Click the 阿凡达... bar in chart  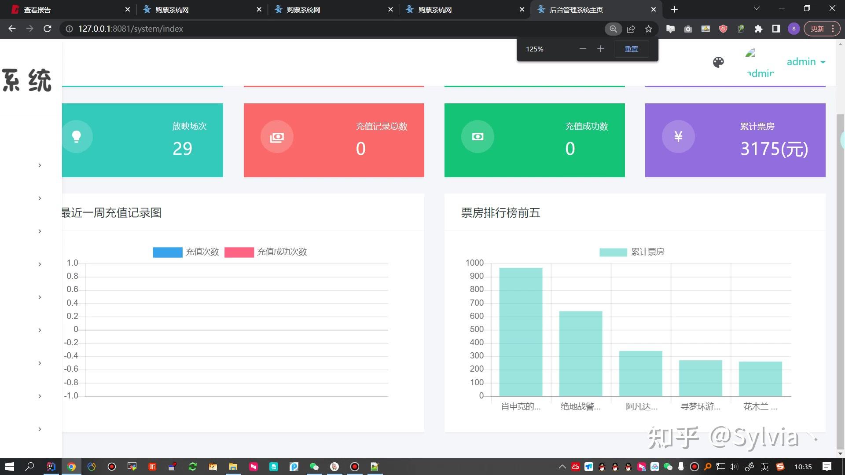pyautogui.click(x=640, y=373)
